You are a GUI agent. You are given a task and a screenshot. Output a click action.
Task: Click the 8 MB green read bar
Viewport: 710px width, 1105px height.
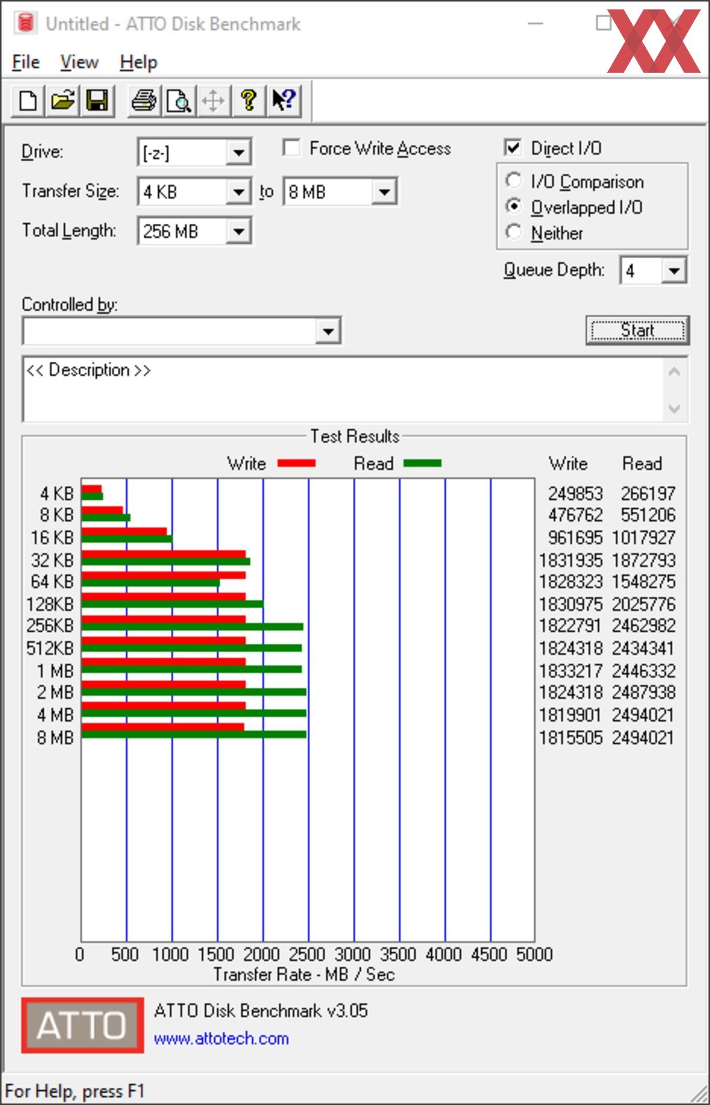pos(194,735)
